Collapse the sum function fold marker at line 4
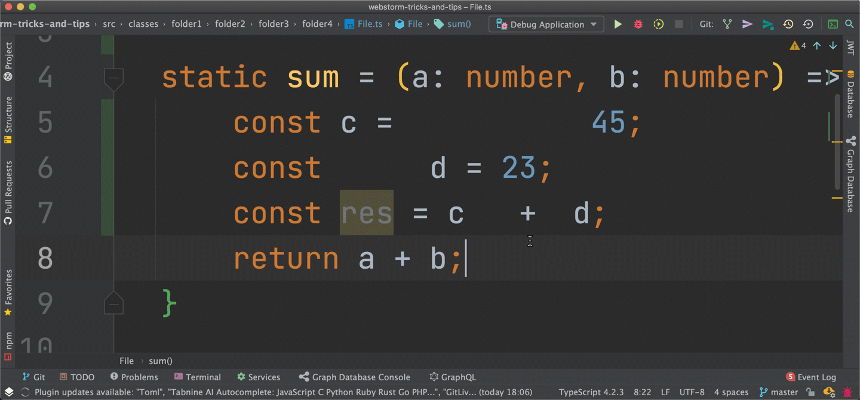Viewport: 860px width, 400px height. click(x=113, y=79)
